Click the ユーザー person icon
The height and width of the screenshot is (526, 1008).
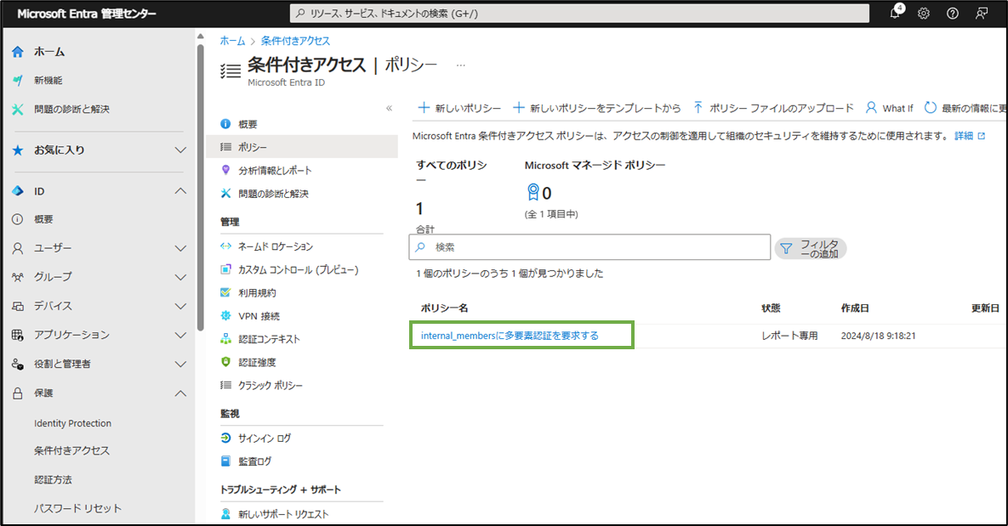coord(18,248)
